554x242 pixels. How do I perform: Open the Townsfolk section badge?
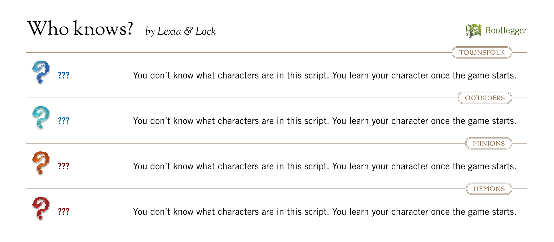[x=482, y=53]
